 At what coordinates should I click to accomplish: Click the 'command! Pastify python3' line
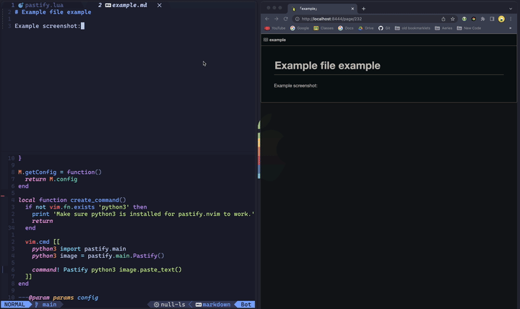pos(107,269)
